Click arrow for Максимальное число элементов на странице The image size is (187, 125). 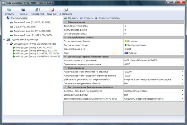[x=182, y=72]
